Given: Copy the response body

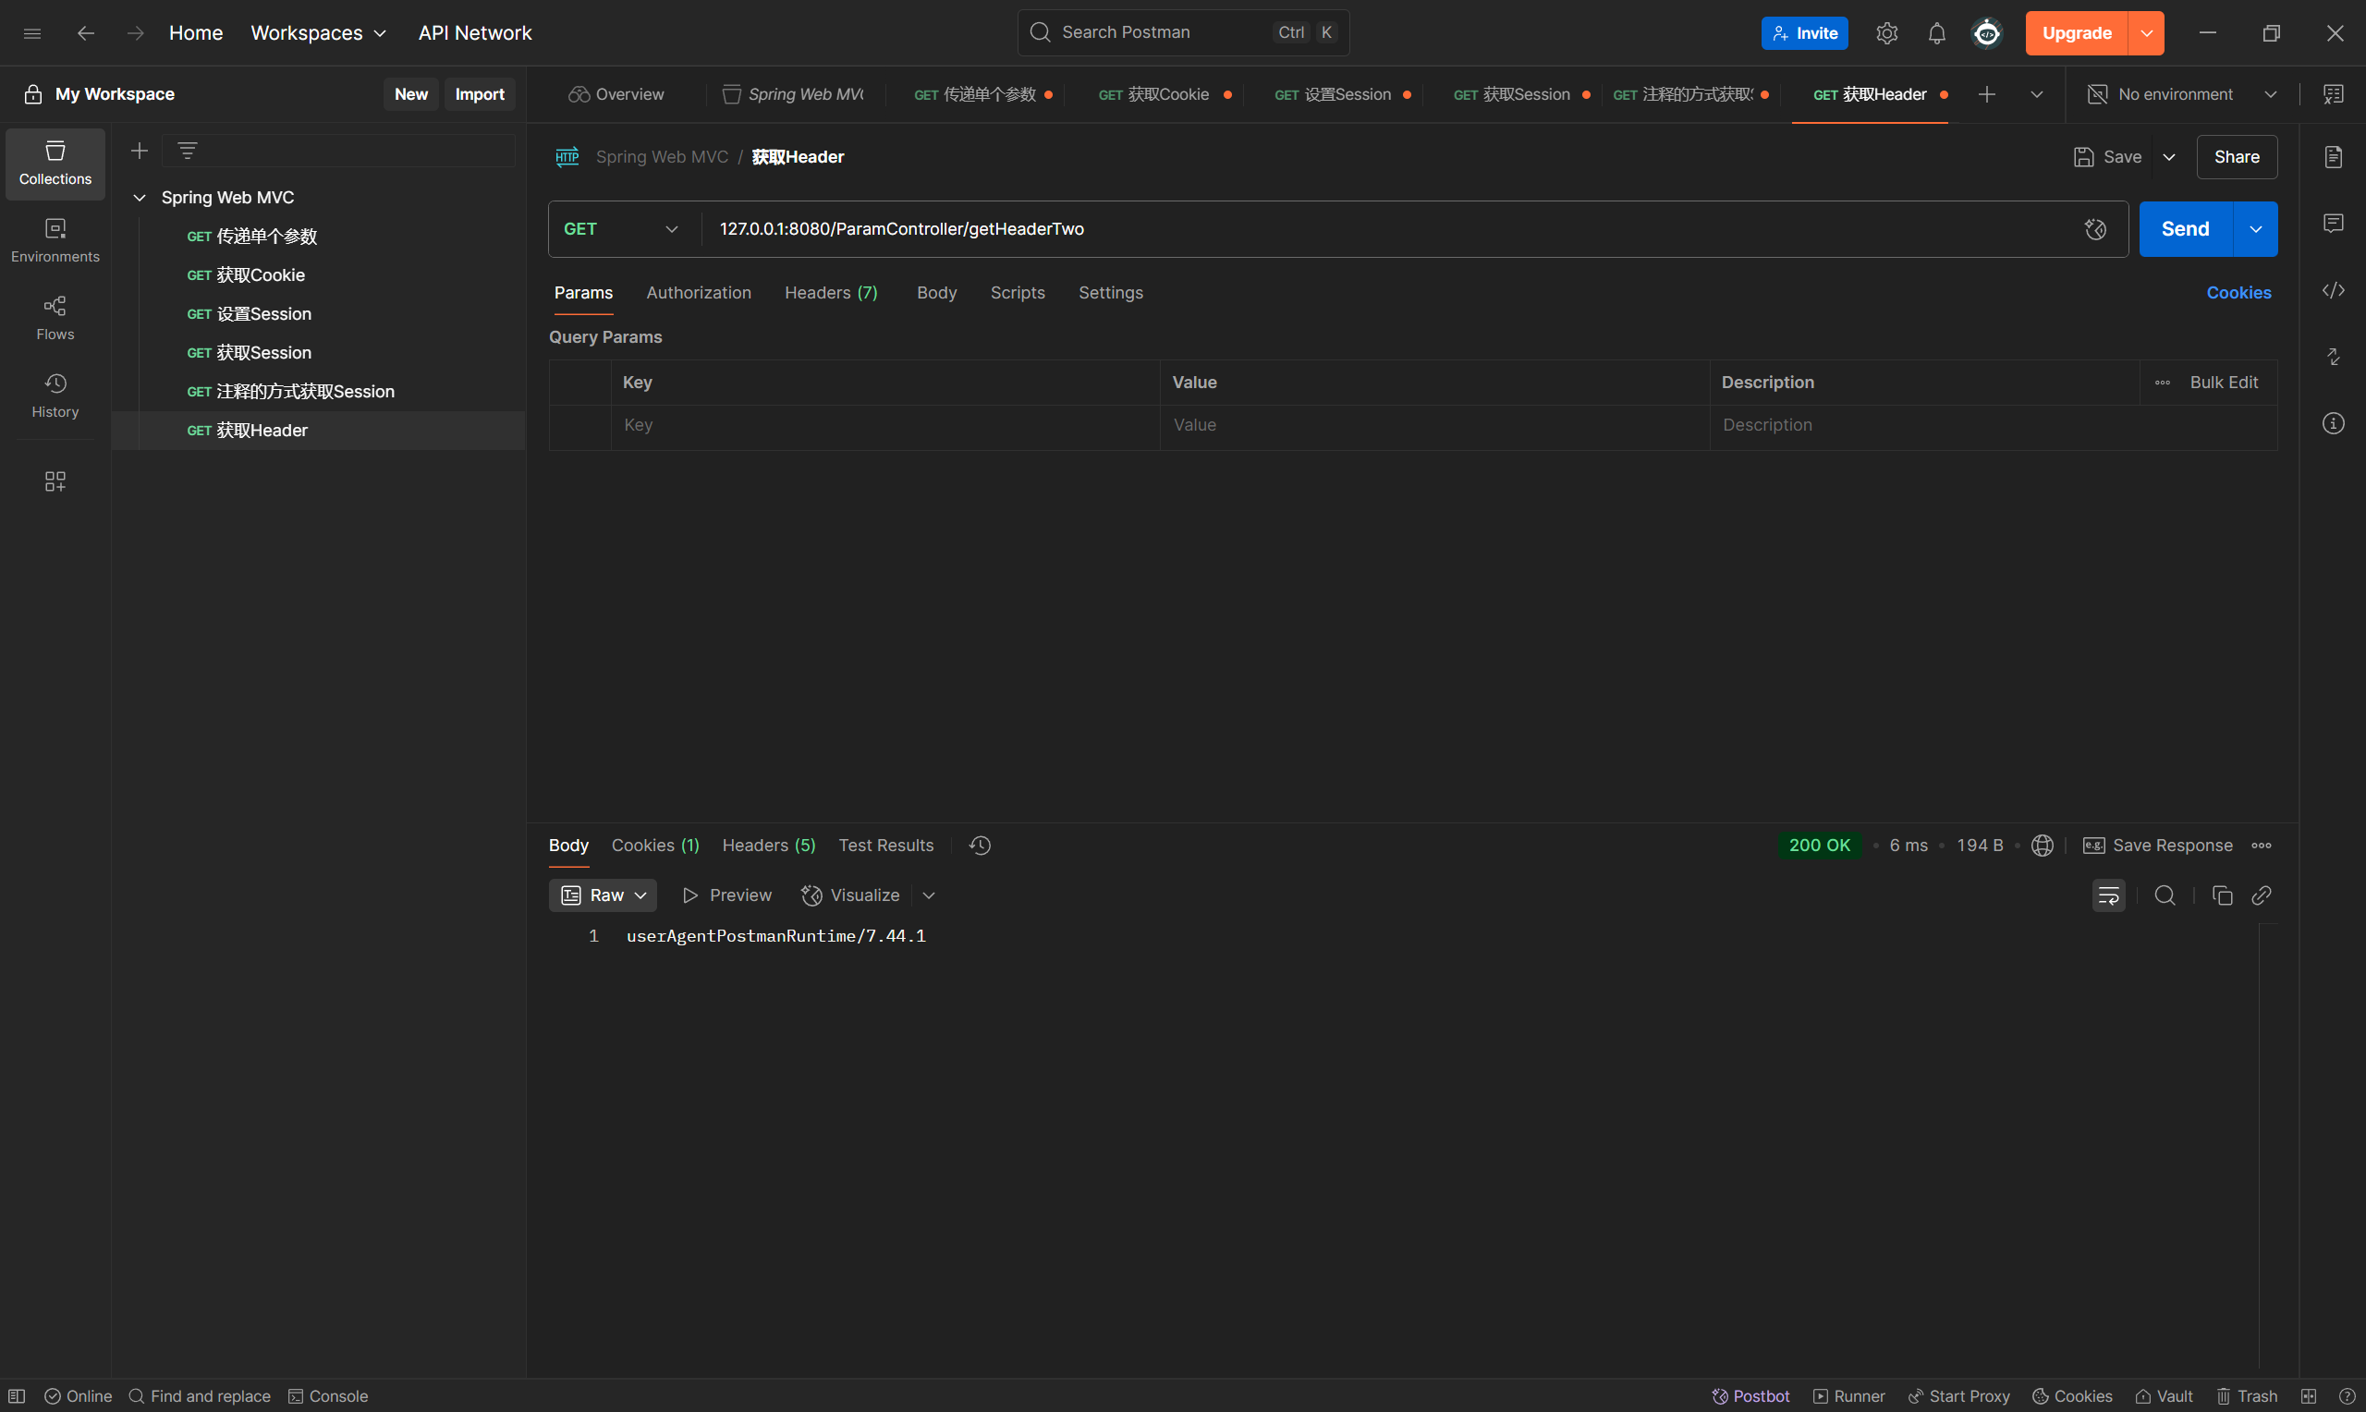Looking at the screenshot, I should coord(2222,895).
